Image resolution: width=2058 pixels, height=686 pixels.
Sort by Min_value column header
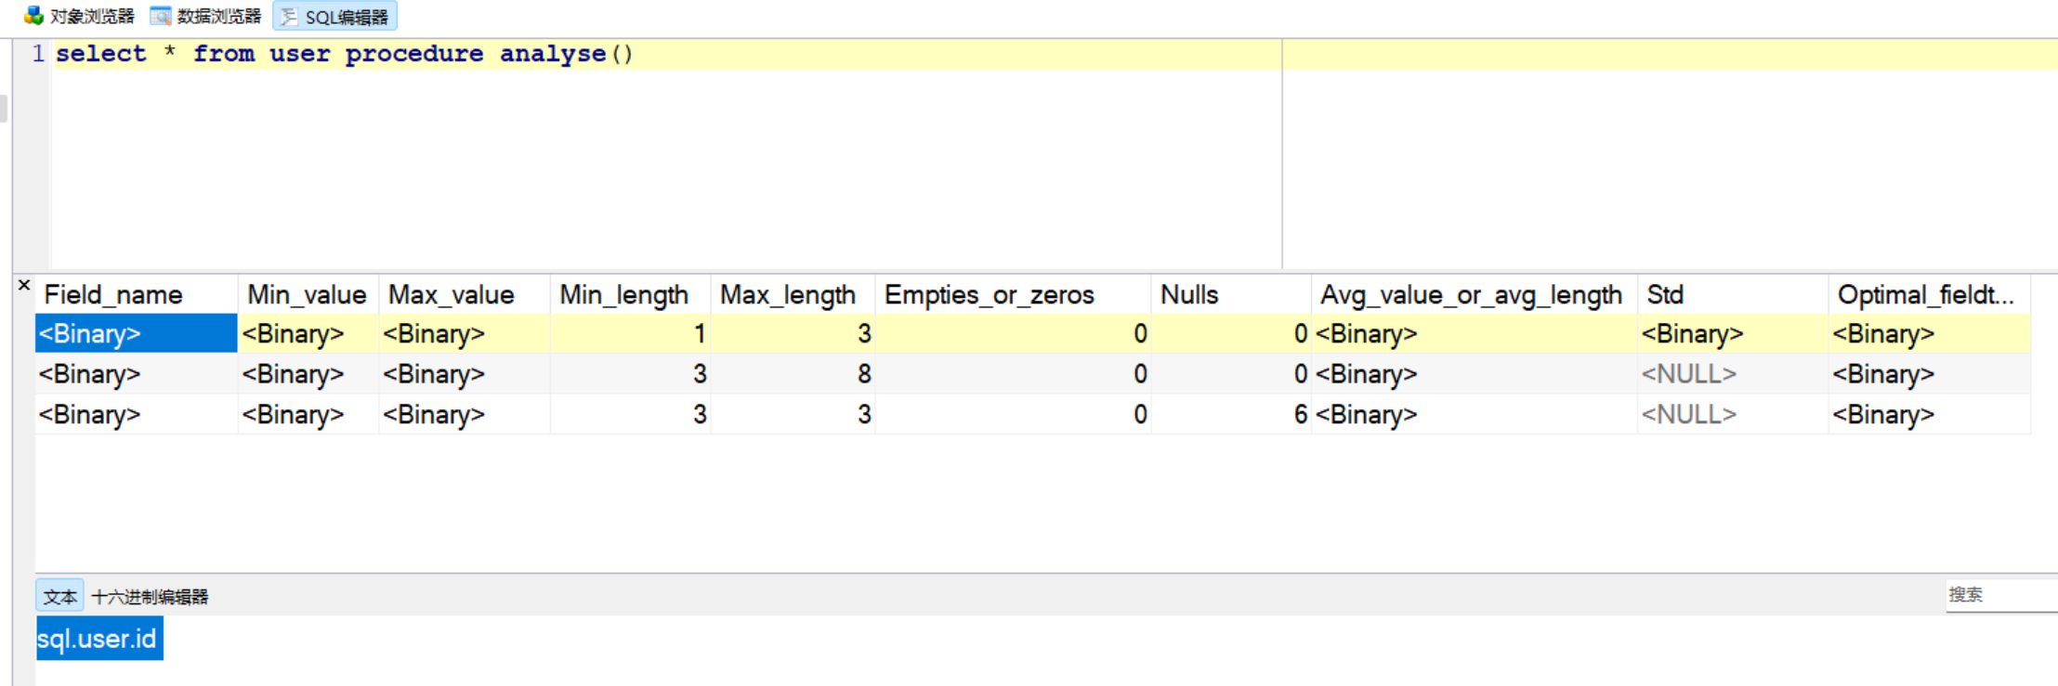[x=308, y=294]
